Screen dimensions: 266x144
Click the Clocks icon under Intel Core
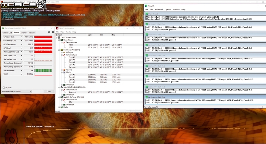pyautogui.click(x=64, y=72)
